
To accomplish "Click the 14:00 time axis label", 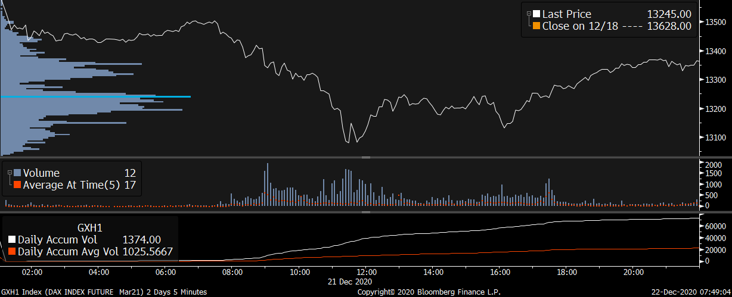I will (433, 273).
